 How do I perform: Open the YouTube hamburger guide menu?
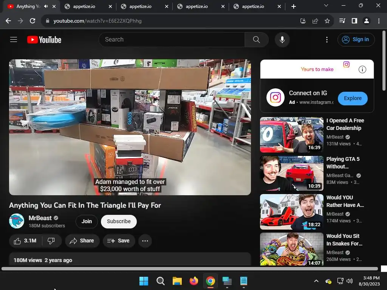tap(14, 39)
